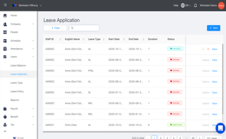The width and height of the screenshot is (226, 139).
Task: Go to pagination page 5
Action: (180, 138)
